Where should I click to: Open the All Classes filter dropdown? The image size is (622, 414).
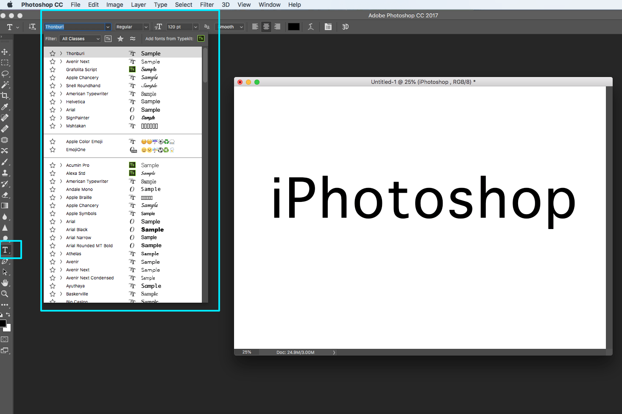81,39
